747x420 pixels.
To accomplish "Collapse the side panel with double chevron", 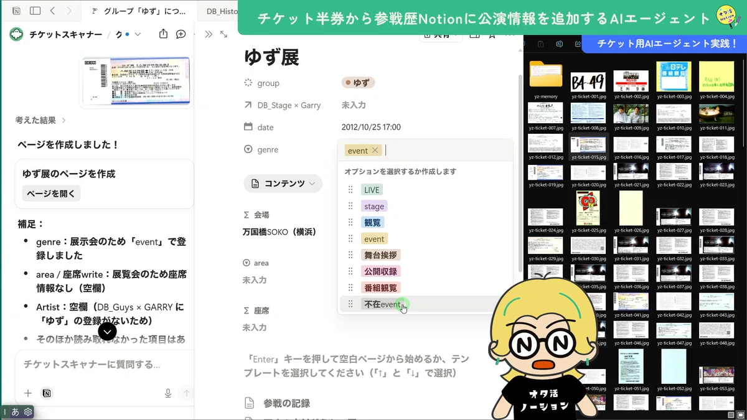I will click(209, 34).
